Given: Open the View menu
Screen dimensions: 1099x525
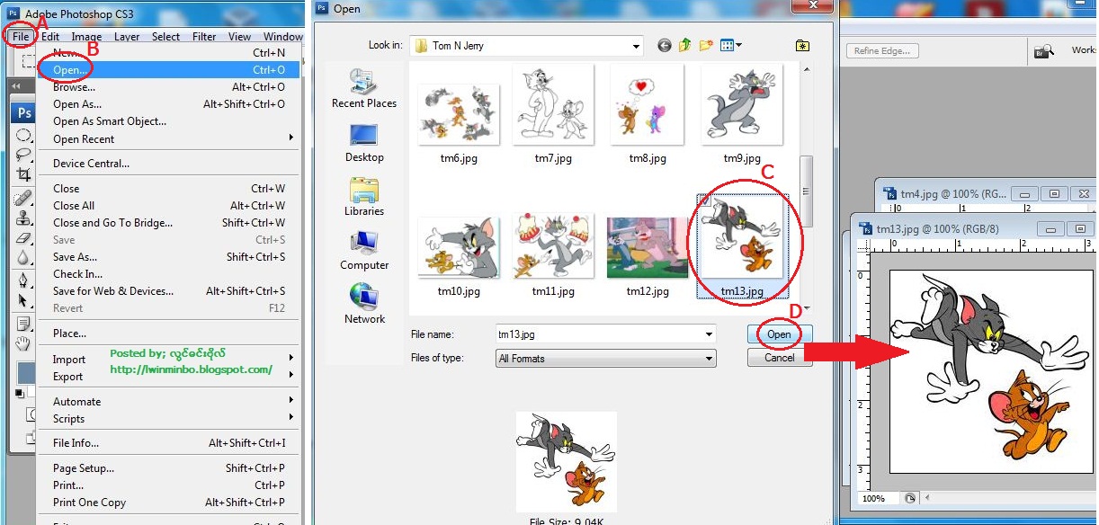Looking at the screenshot, I should 239,37.
